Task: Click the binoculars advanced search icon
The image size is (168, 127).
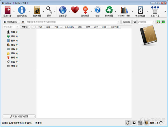Action: pos(23,22)
